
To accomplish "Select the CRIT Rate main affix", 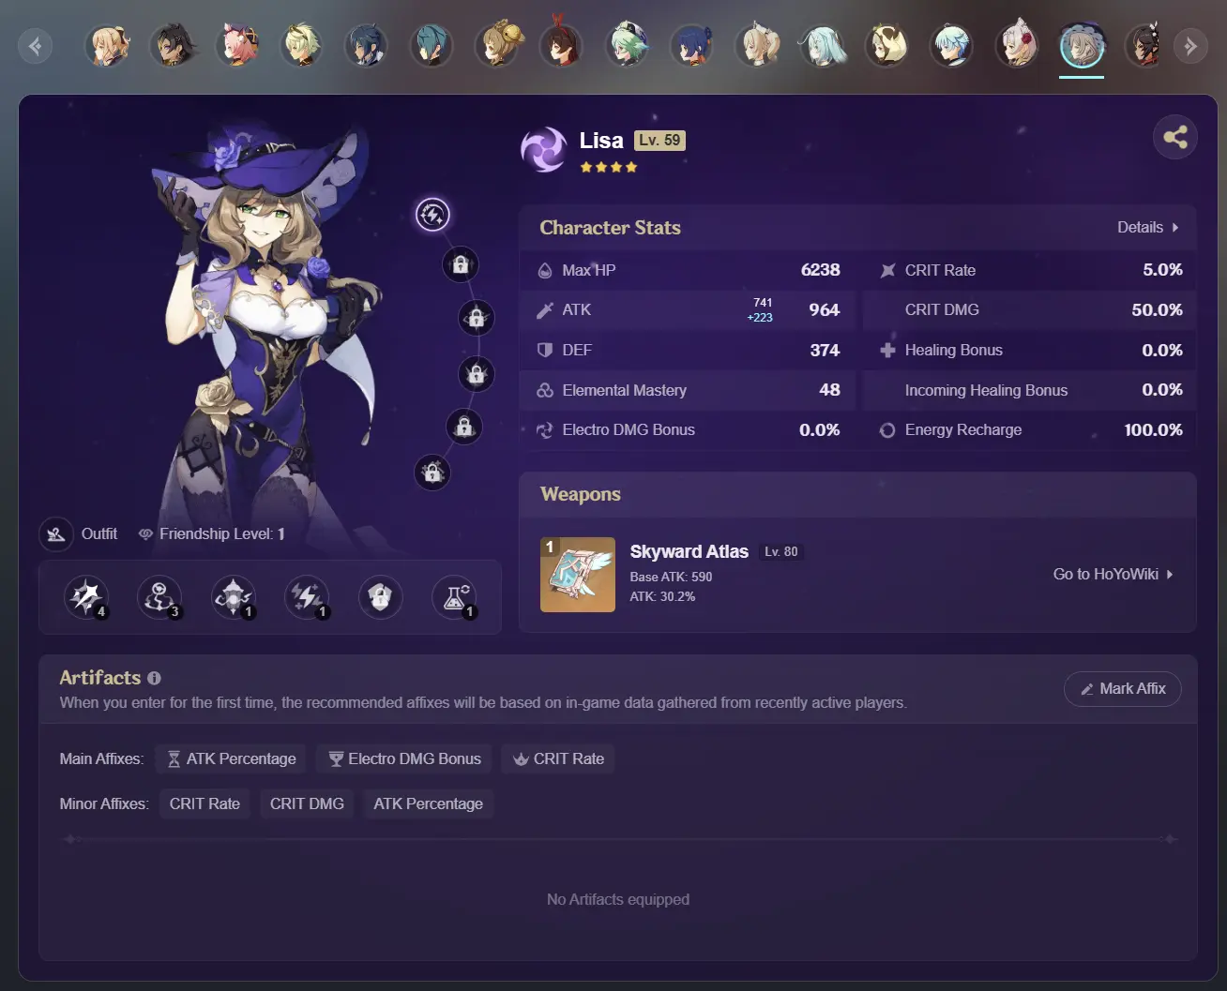I will (x=558, y=758).
